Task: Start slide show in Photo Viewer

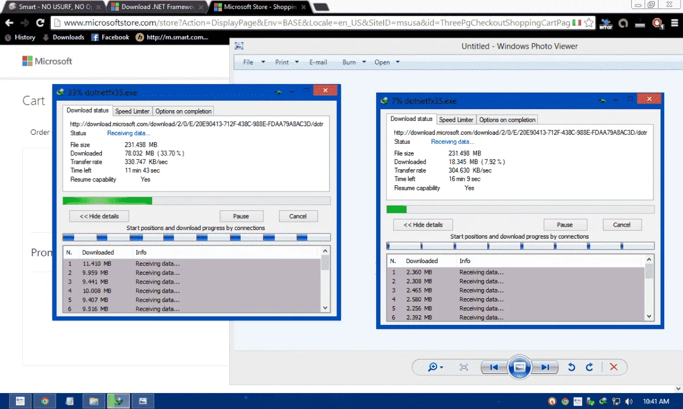Action: [519, 367]
